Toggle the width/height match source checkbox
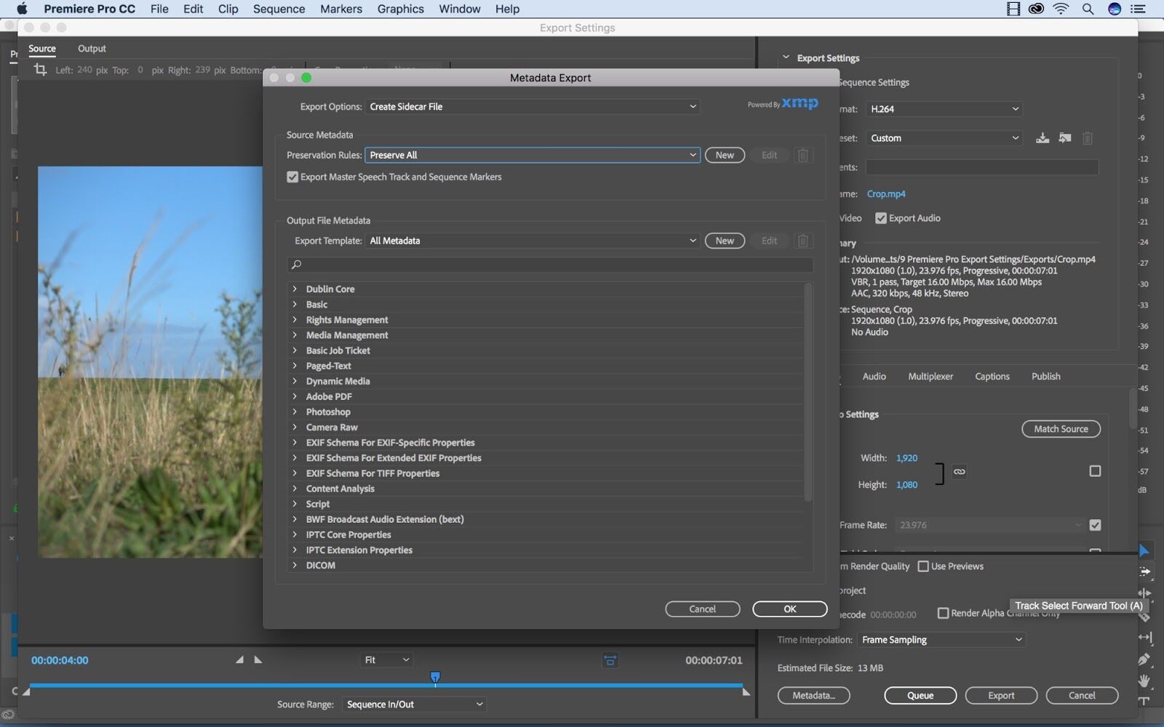Screen dimensions: 1164x727 (1095, 471)
